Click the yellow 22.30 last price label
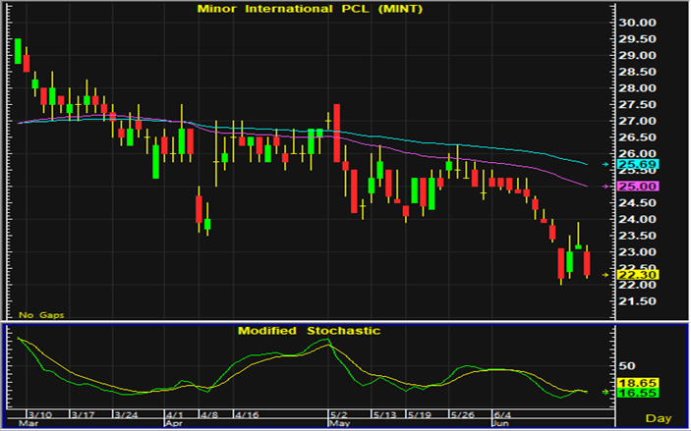Image resolution: width=691 pixels, height=431 pixels. tap(638, 275)
